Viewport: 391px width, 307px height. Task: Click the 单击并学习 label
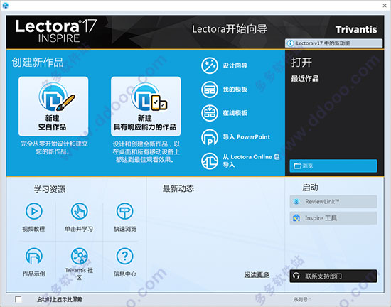pos(79,229)
